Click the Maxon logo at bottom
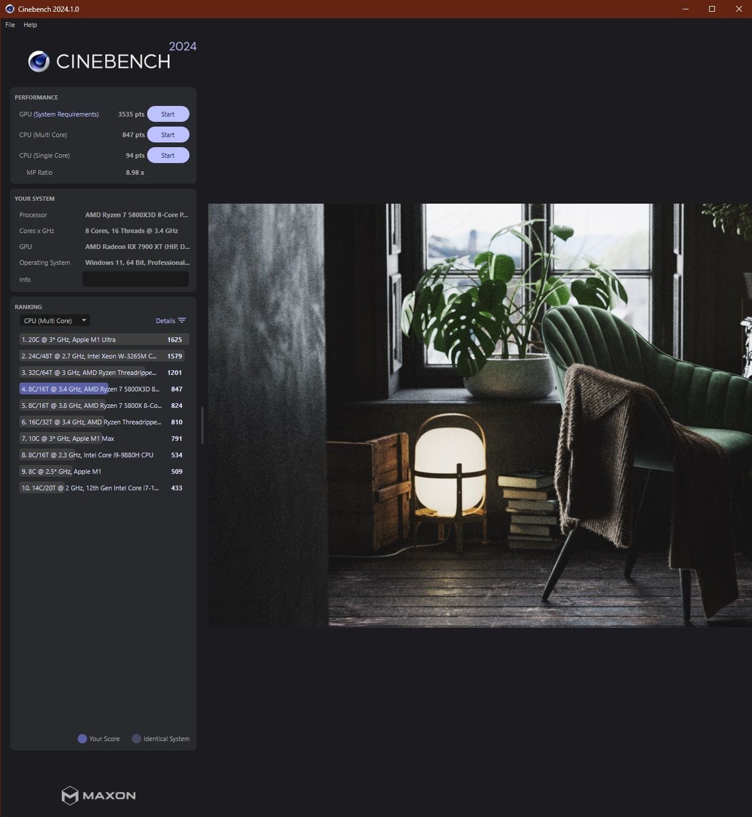 click(x=99, y=795)
